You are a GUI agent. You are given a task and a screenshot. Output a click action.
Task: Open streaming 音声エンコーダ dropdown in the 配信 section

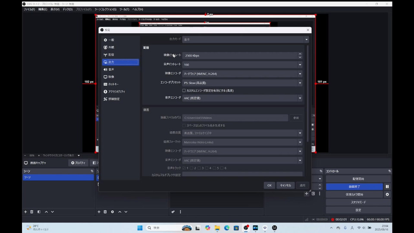tap(242, 98)
